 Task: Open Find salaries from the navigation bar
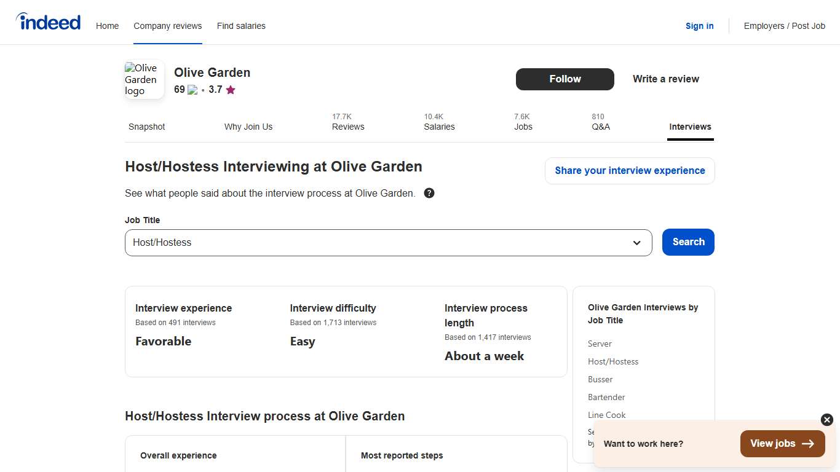click(241, 26)
